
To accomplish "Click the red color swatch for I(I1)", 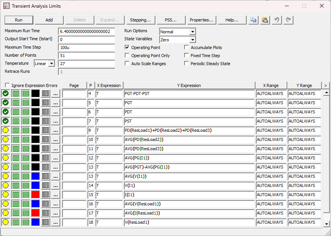I will pos(36,195).
